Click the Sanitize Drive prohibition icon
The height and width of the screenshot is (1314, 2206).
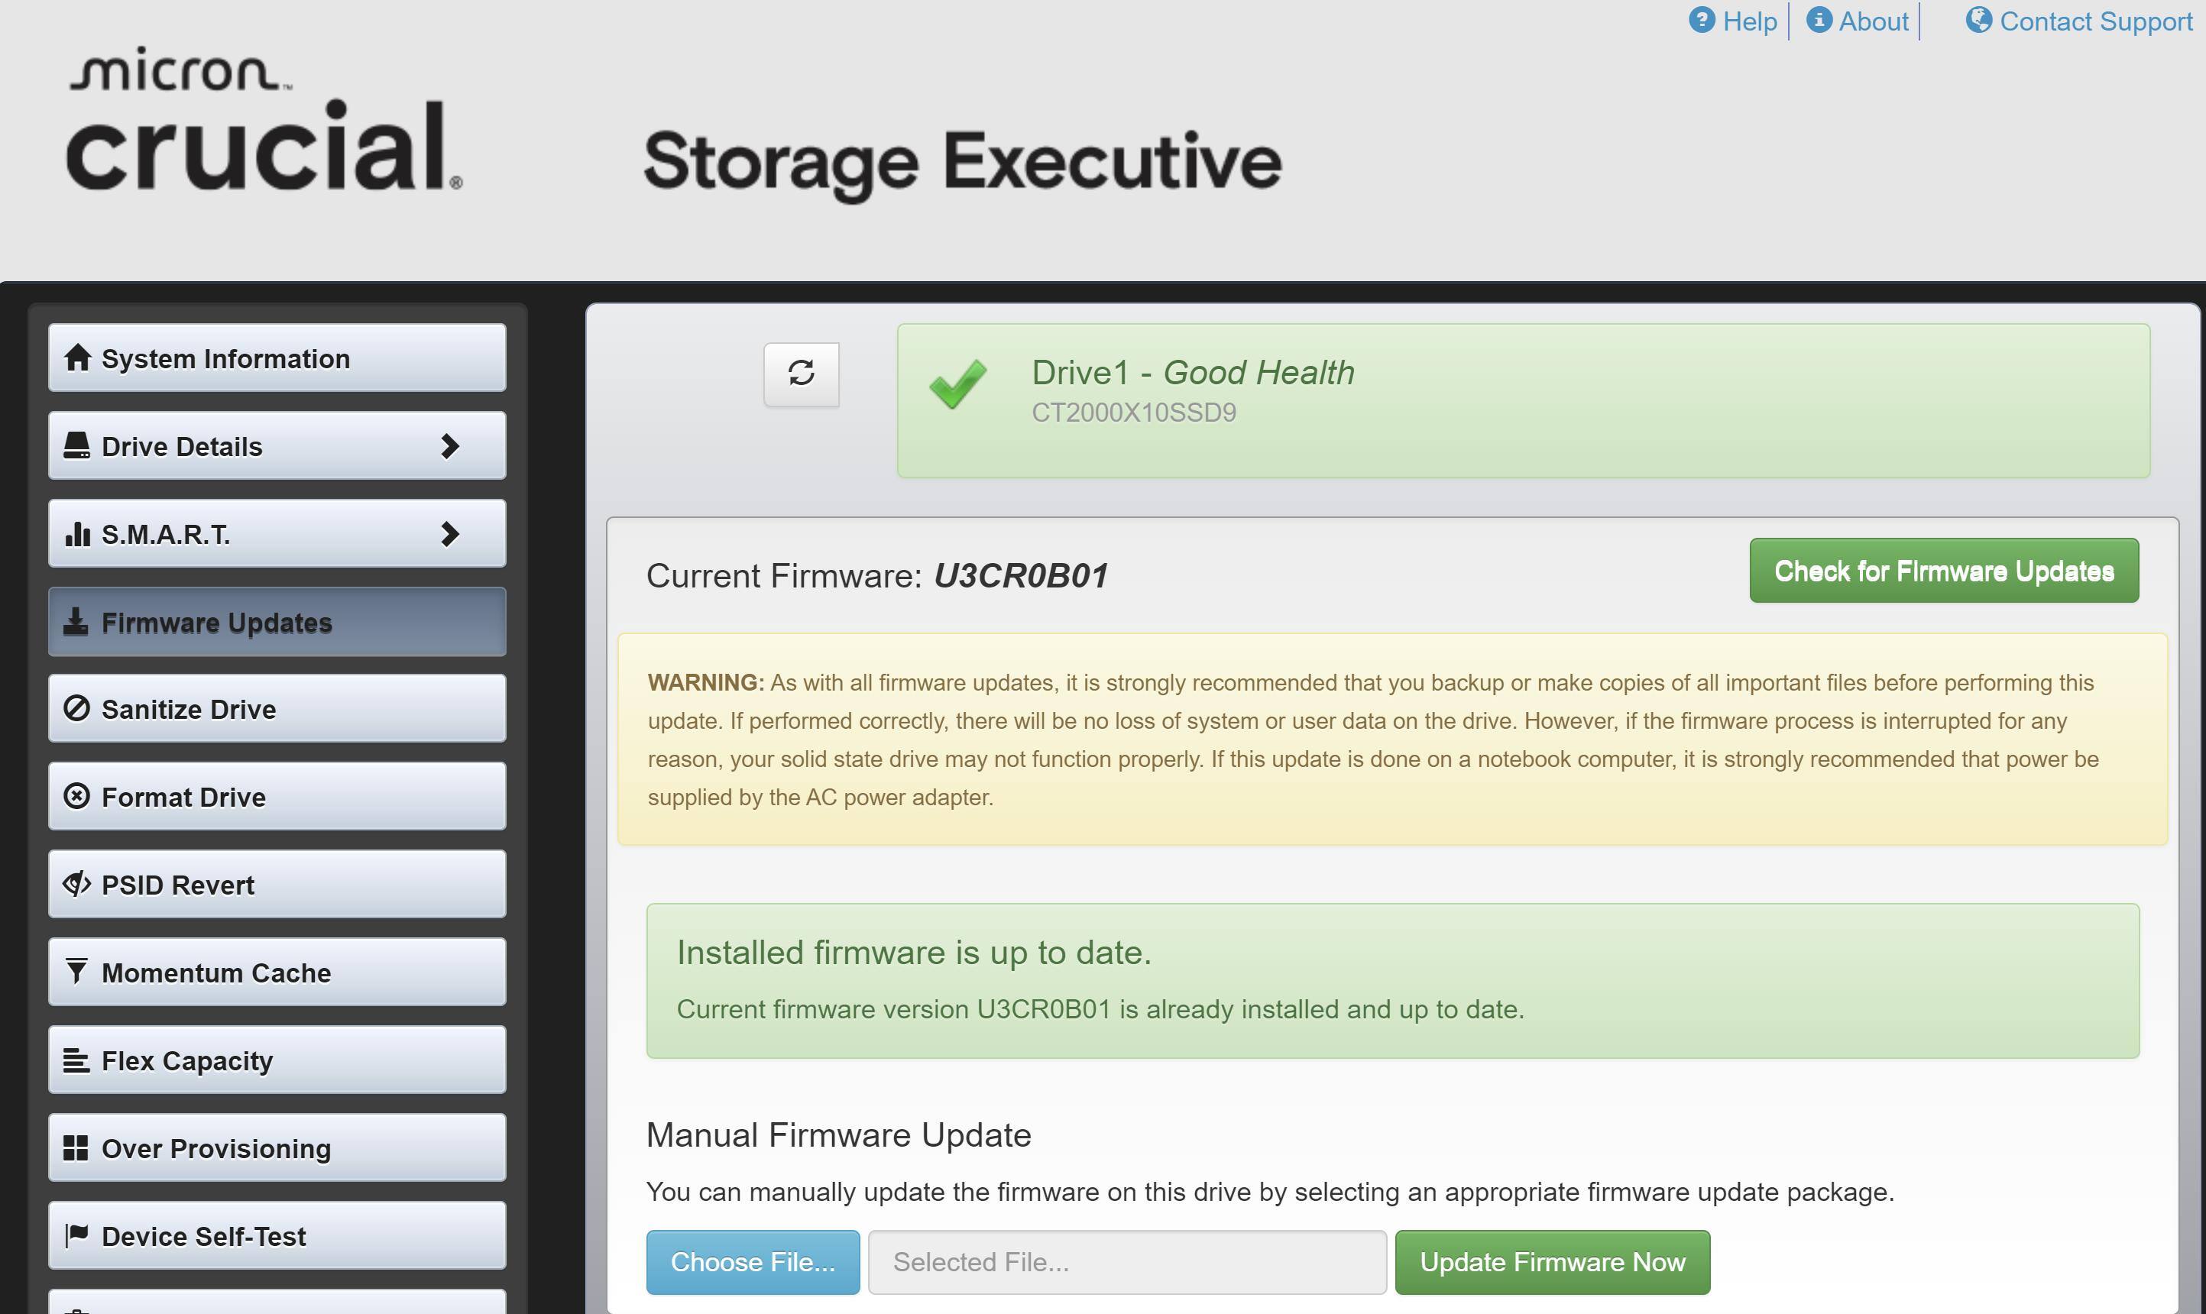coord(77,708)
